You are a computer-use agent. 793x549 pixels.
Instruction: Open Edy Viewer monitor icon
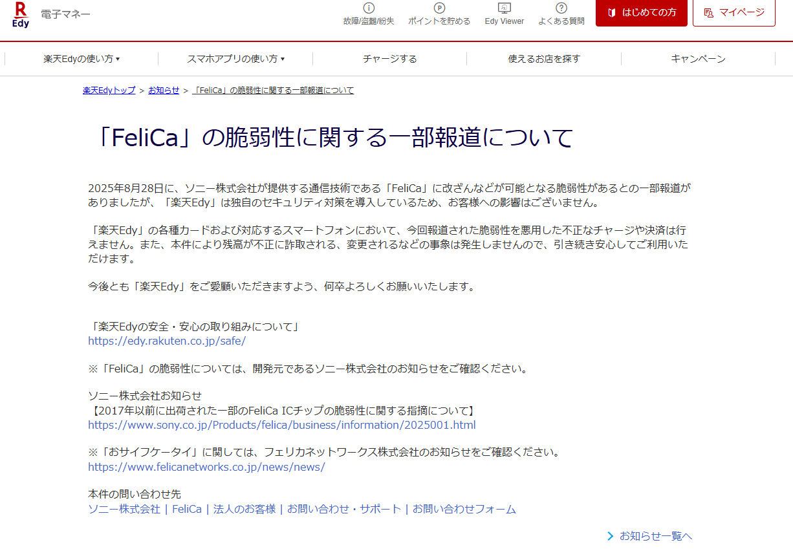[x=505, y=8]
